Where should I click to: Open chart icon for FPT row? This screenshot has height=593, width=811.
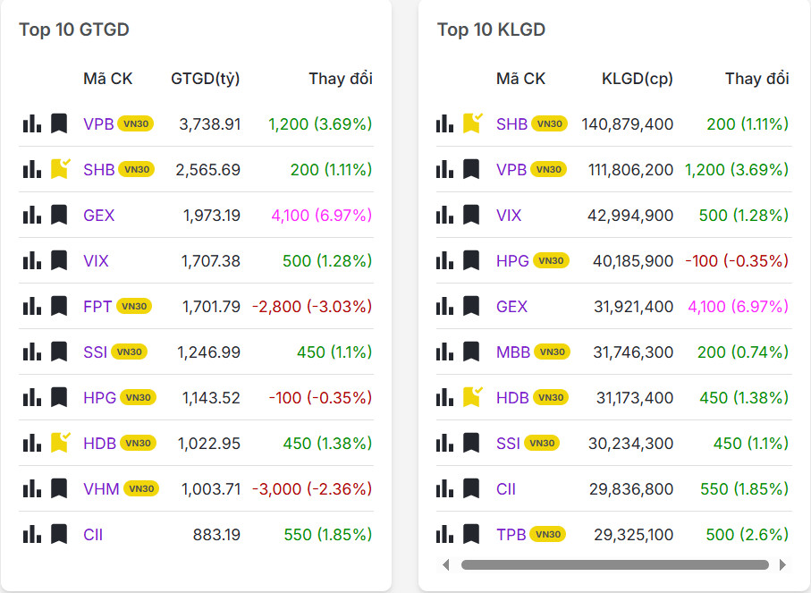[x=32, y=306]
